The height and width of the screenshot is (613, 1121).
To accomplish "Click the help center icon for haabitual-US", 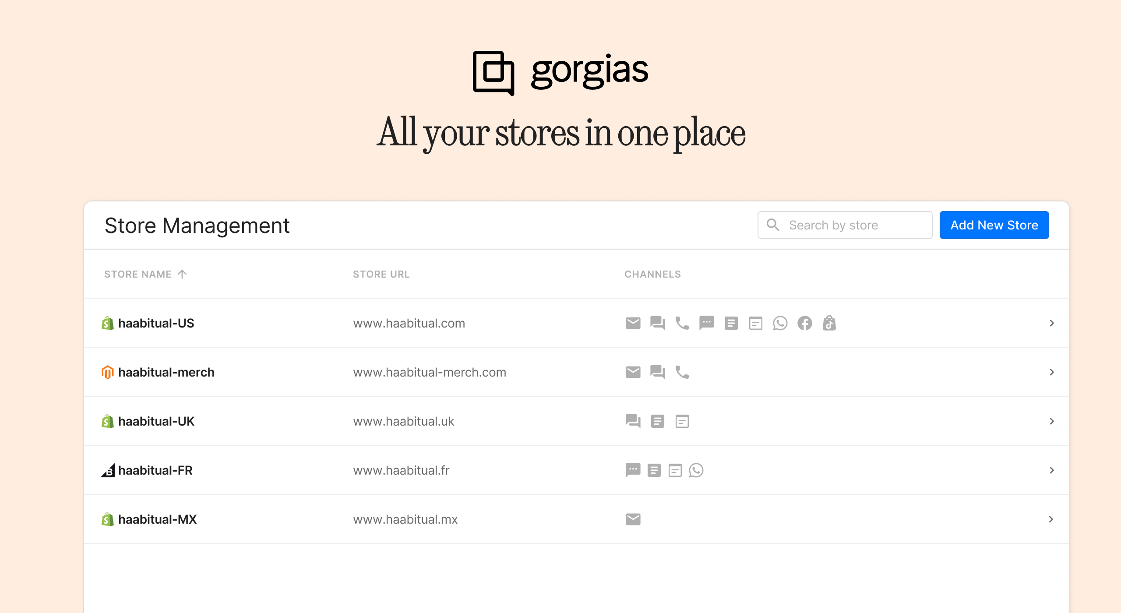I will [x=731, y=323].
